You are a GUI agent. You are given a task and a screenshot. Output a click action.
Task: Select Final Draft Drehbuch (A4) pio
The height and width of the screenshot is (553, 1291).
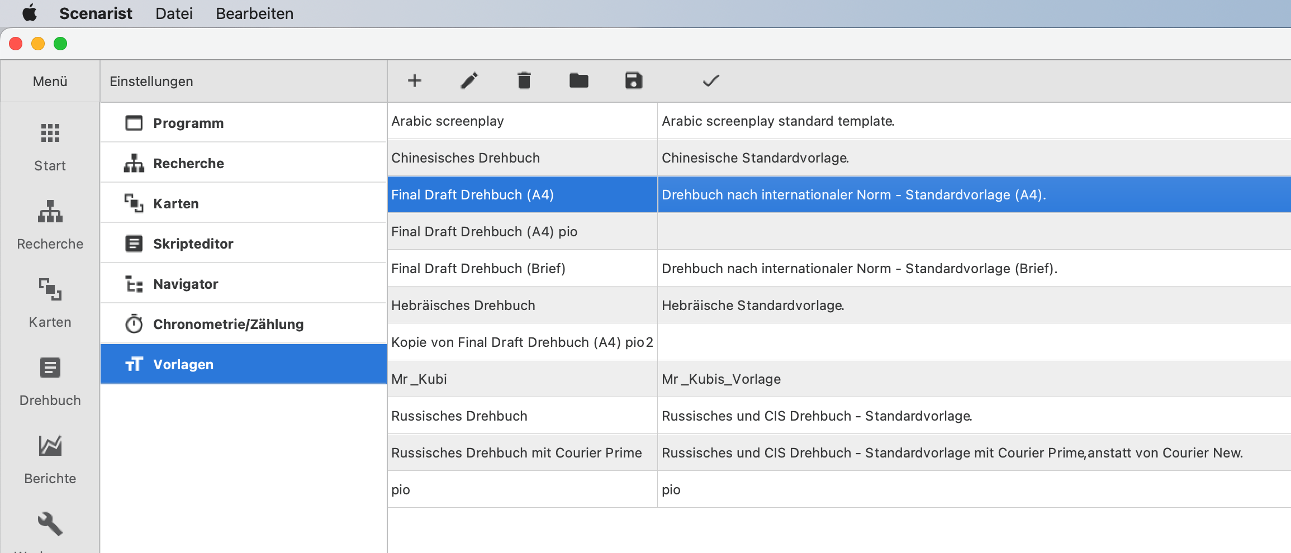[522, 232]
